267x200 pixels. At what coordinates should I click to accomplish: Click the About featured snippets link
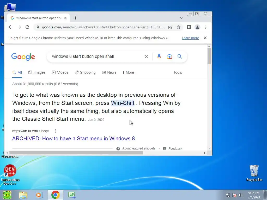coord(139,148)
